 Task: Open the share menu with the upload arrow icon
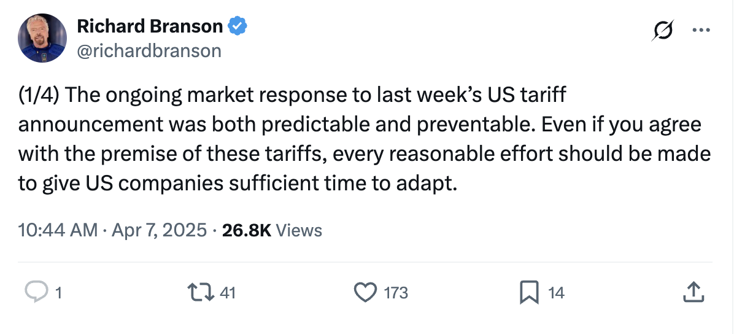pos(693,292)
